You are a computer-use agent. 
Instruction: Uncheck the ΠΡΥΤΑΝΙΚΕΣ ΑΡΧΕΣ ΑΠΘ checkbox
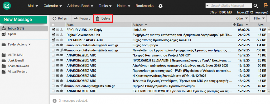pyautogui.click(x=53, y=40)
